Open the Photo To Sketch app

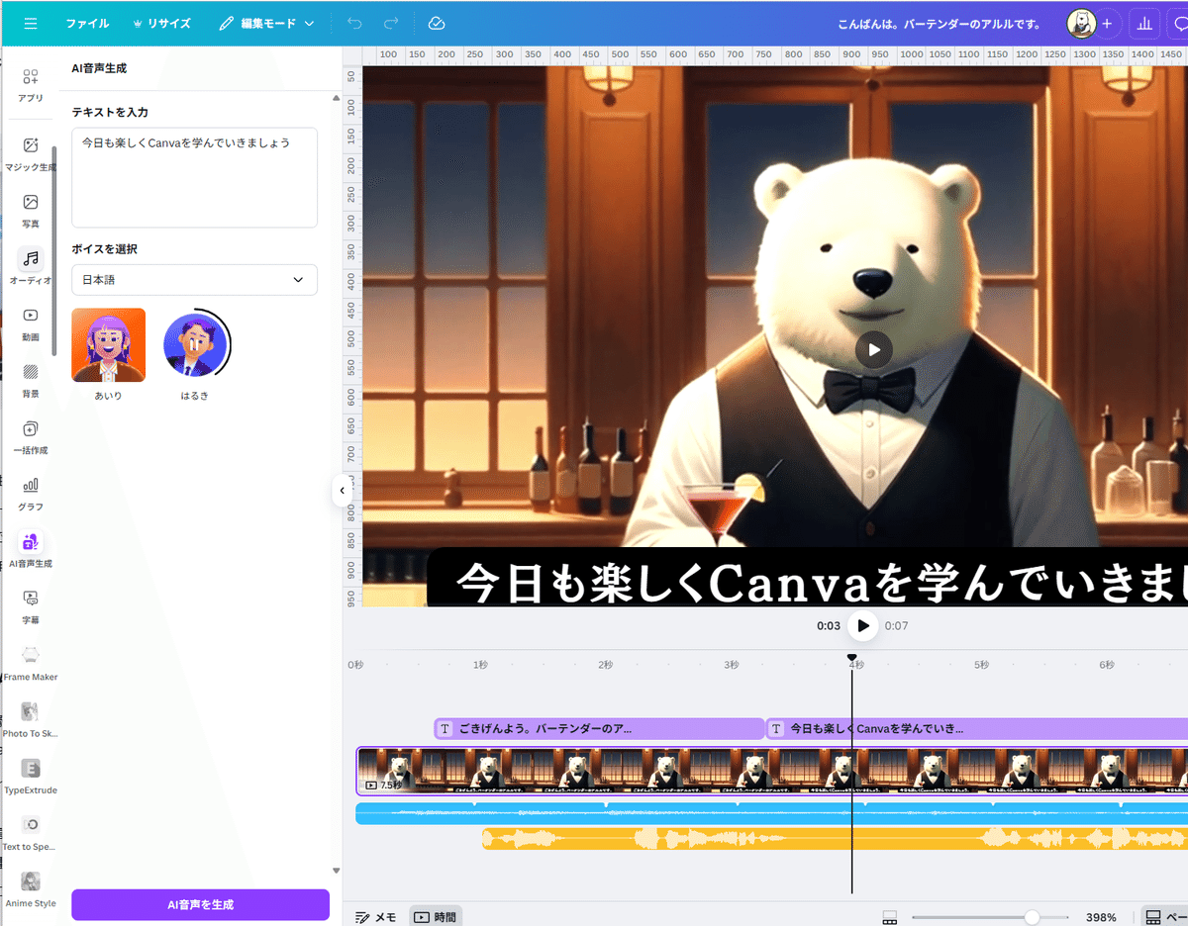[31, 719]
